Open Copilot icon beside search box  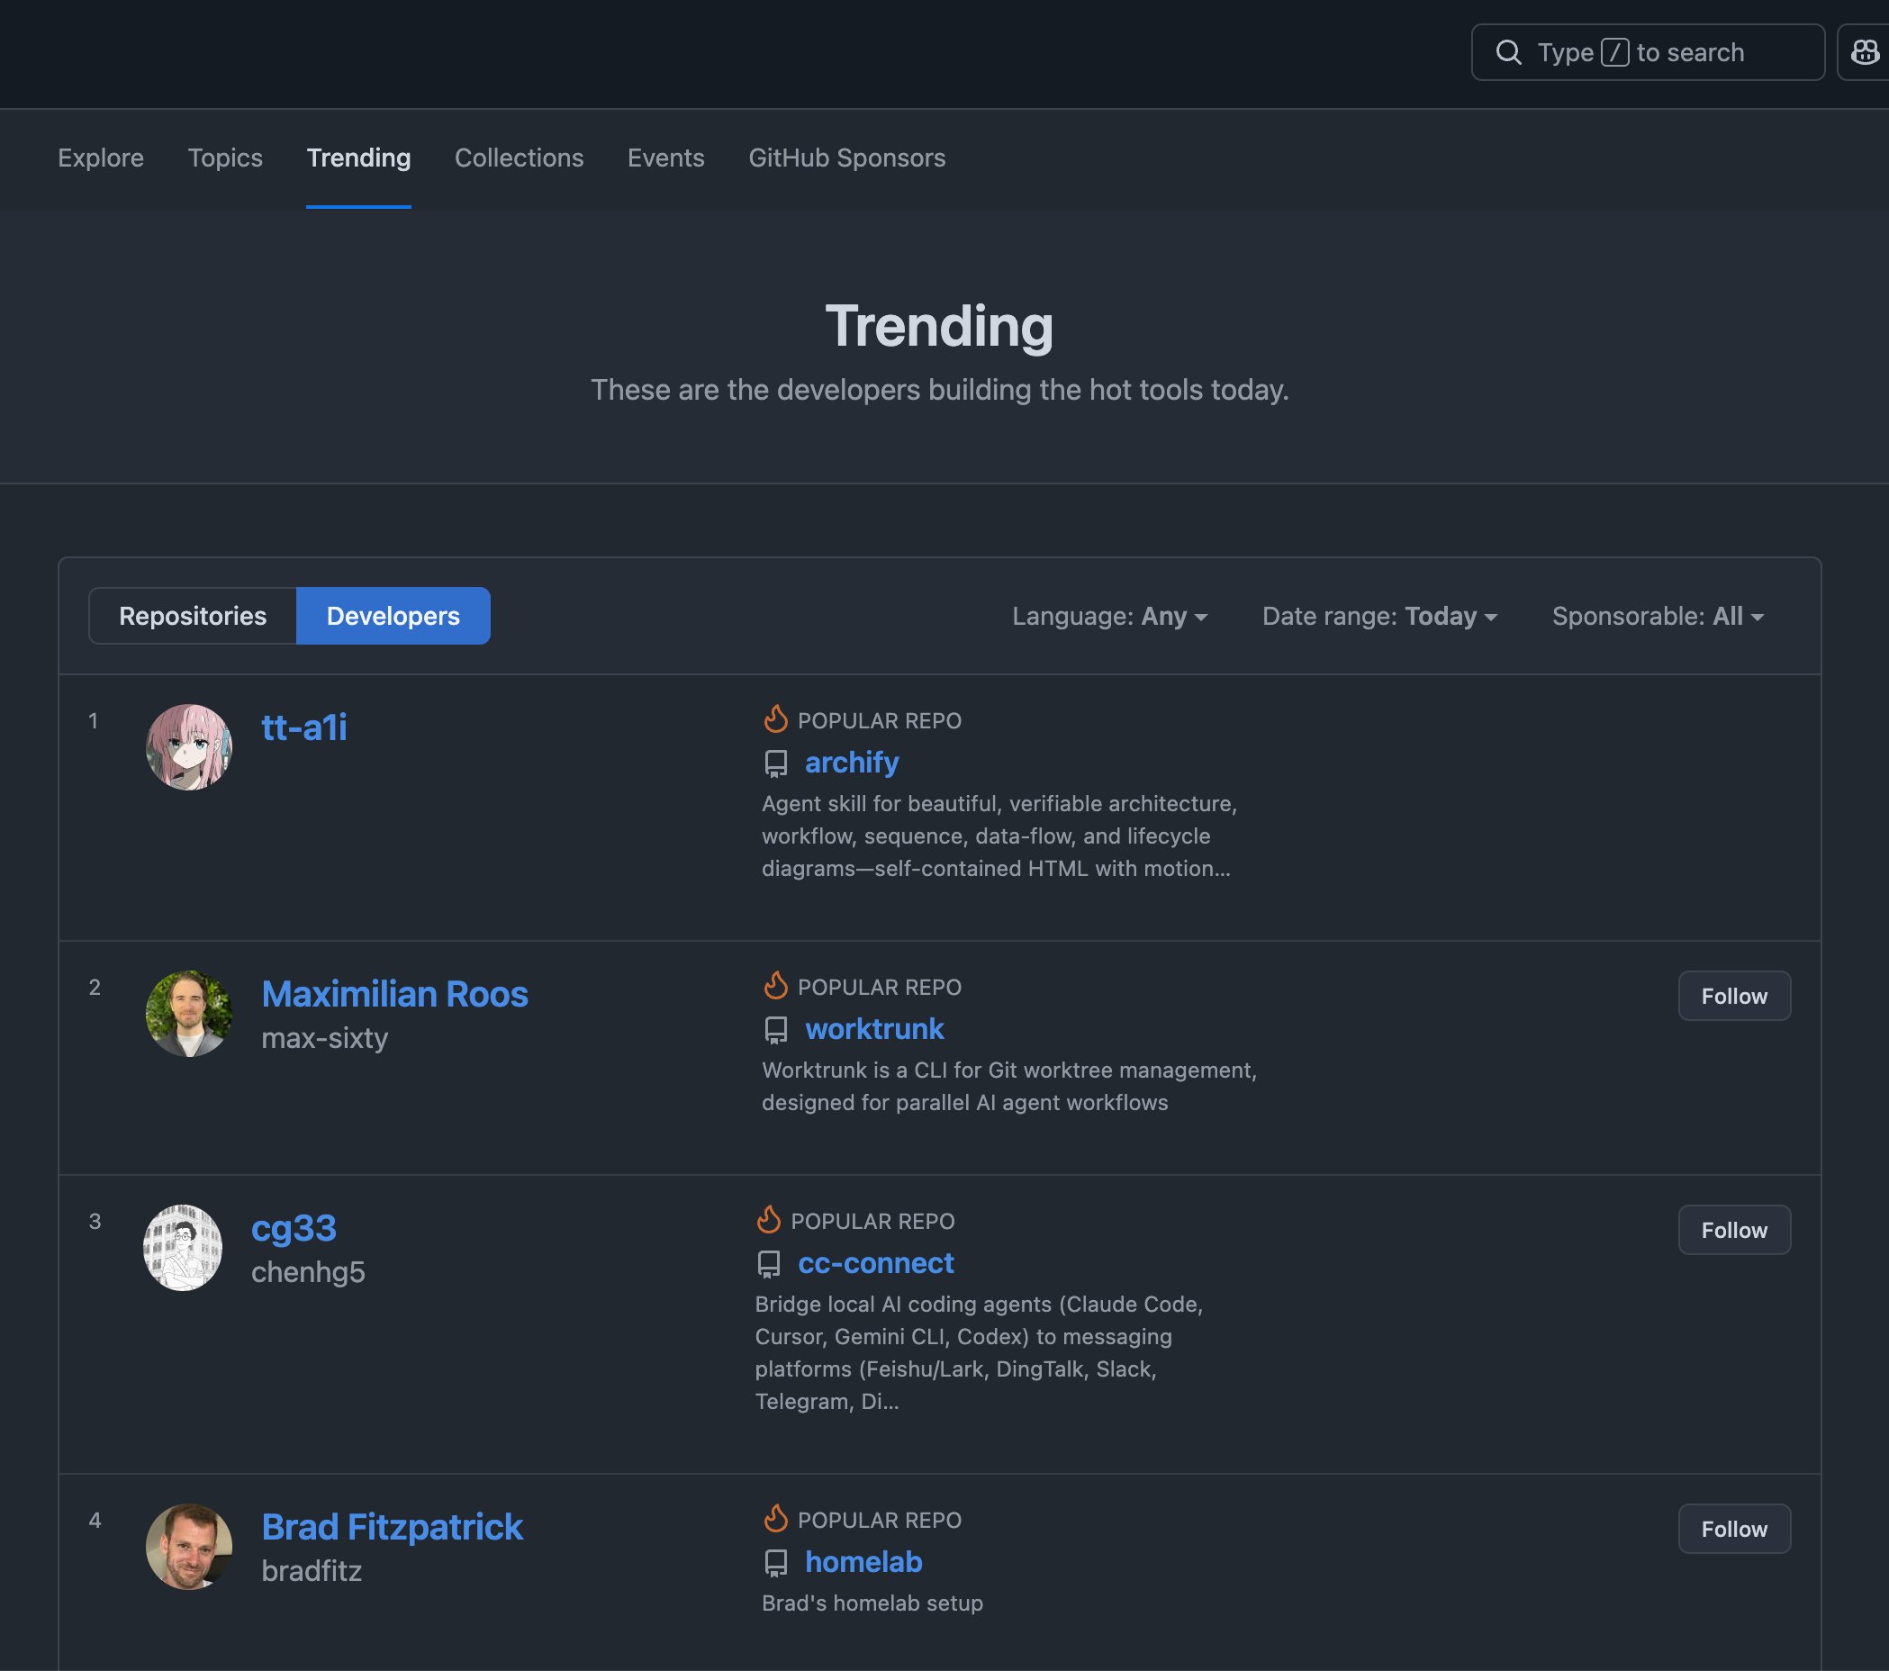(1864, 53)
